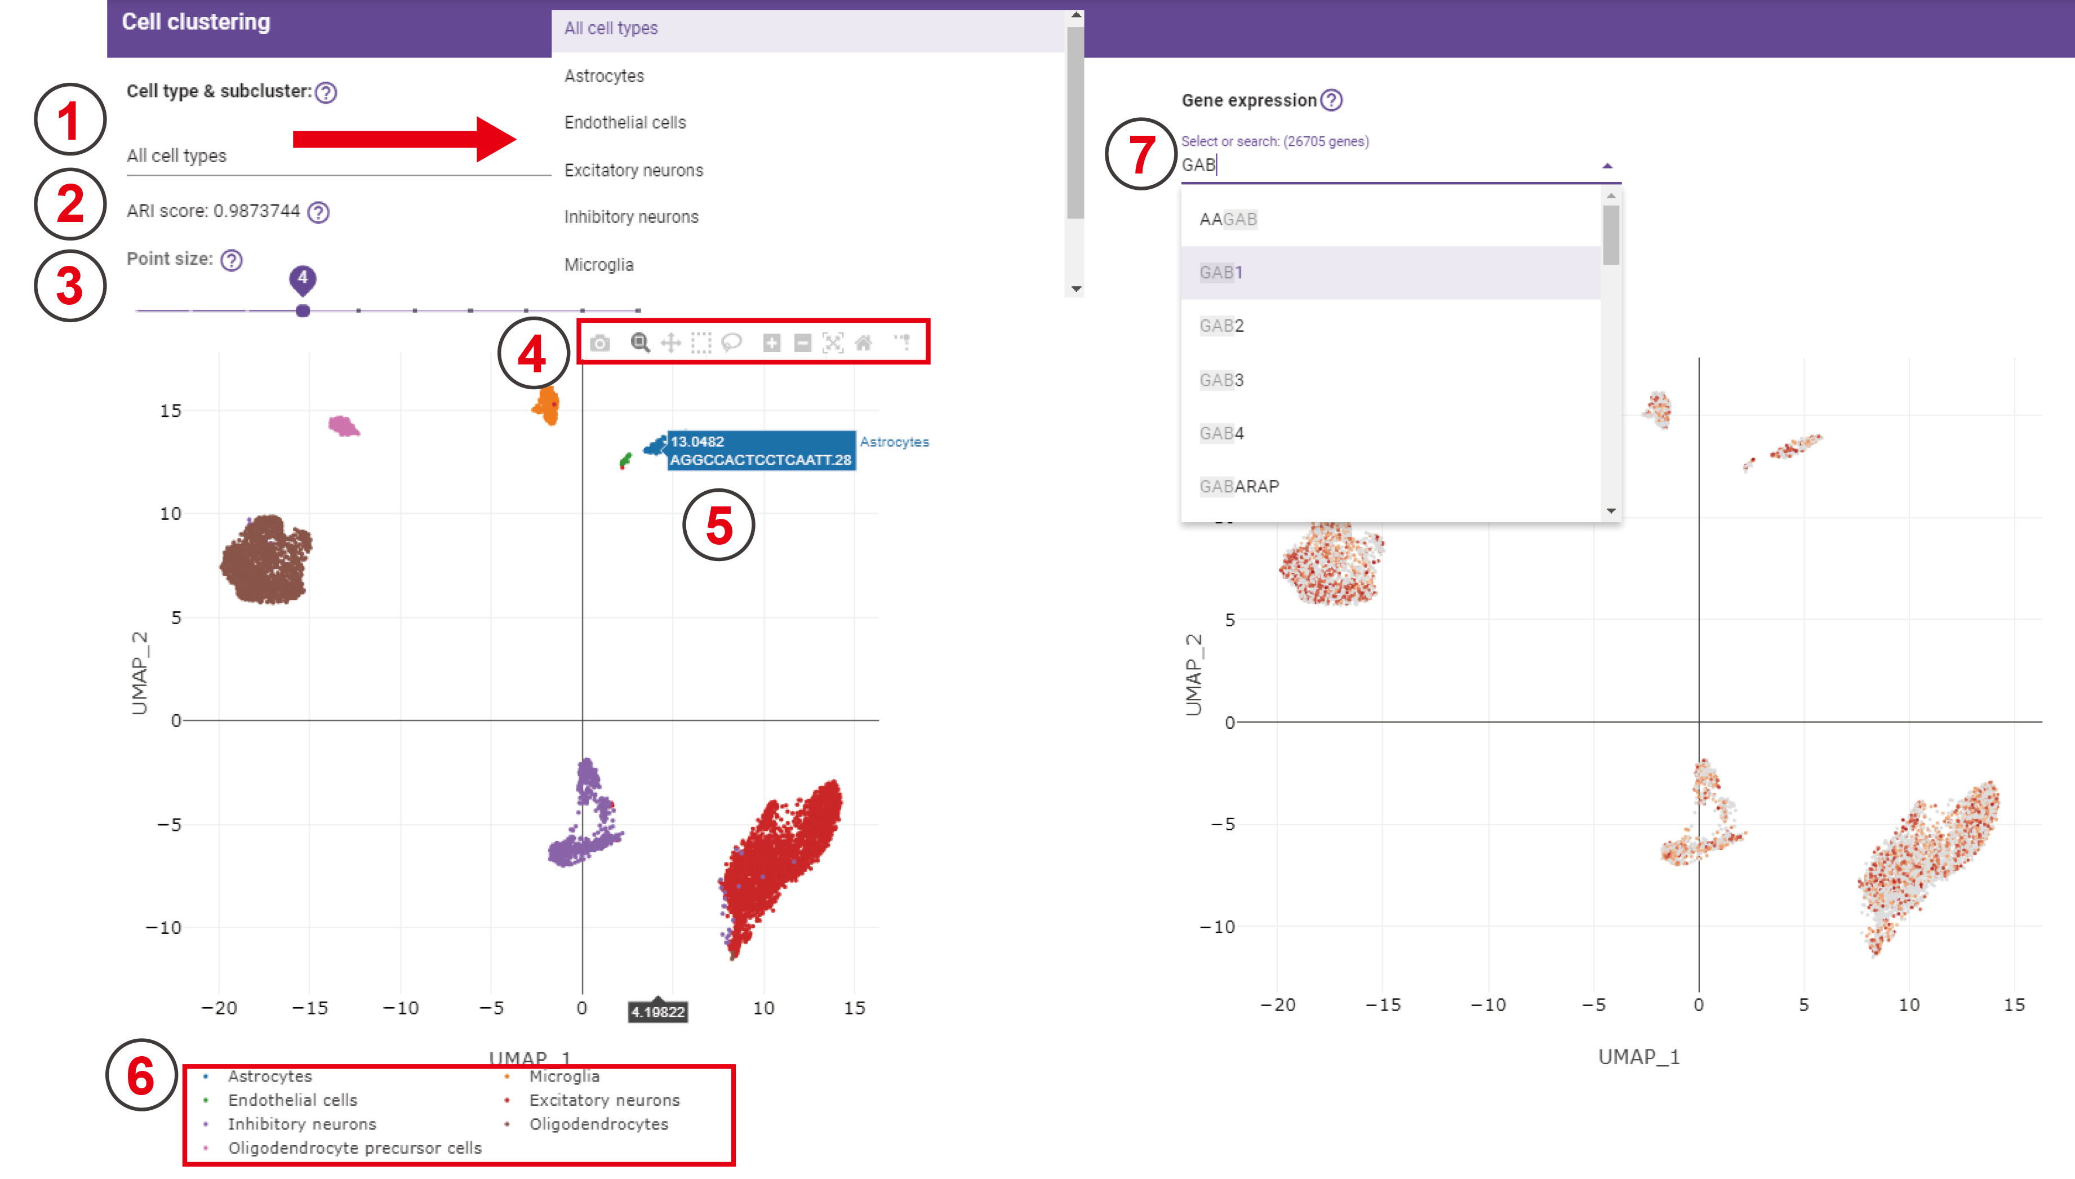Click the Zoom out minus icon
This screenshot has height=1179, width=2075.
803,344
